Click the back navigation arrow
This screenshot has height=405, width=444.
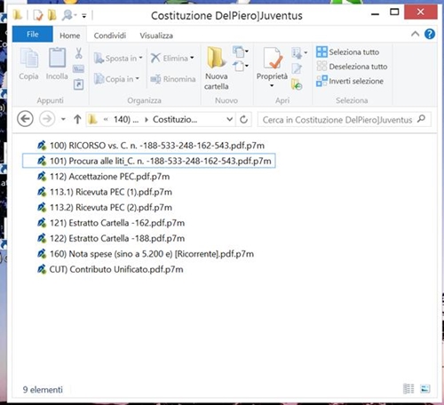[25, 119]
